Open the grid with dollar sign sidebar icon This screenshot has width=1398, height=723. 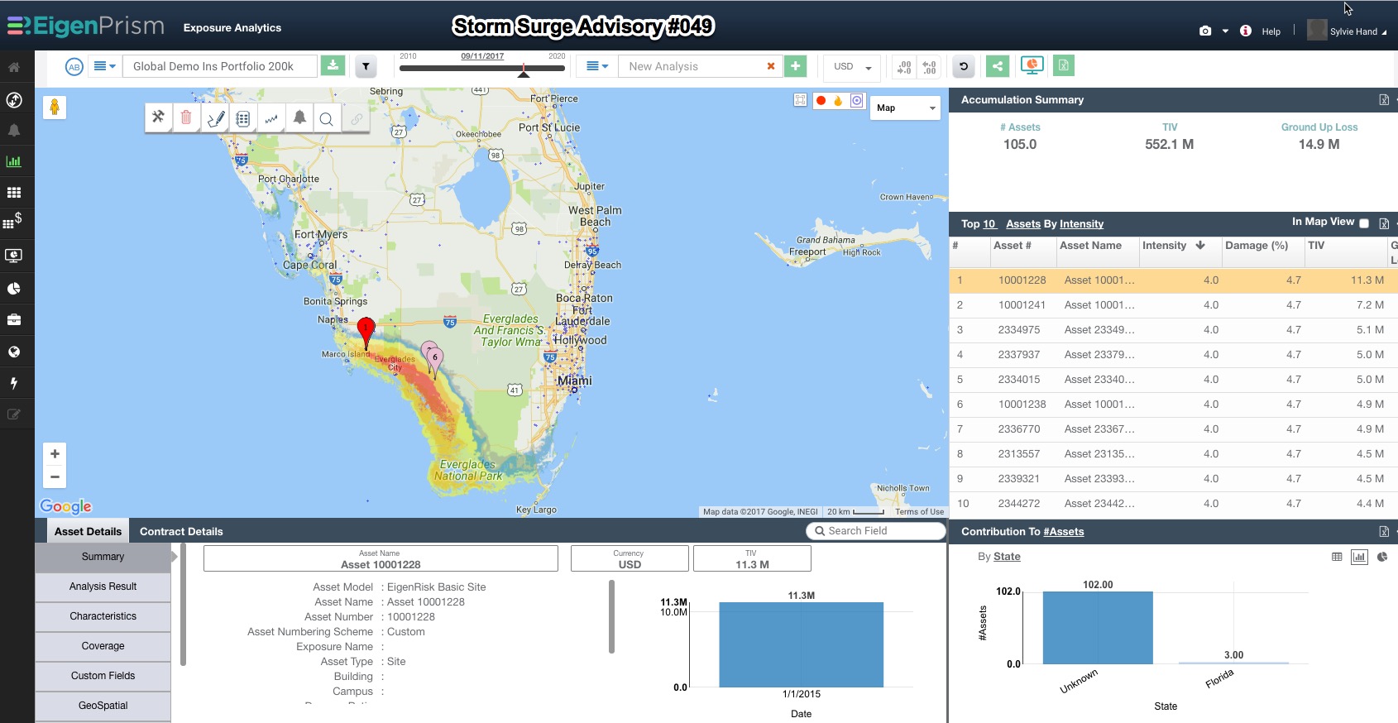pos(13,221)
